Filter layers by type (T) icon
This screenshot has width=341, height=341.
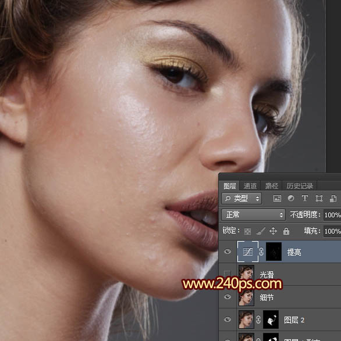point(305,198)
